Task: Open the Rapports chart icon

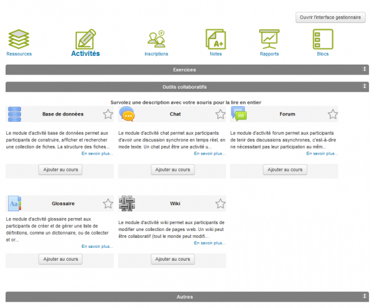Action: 269,38
